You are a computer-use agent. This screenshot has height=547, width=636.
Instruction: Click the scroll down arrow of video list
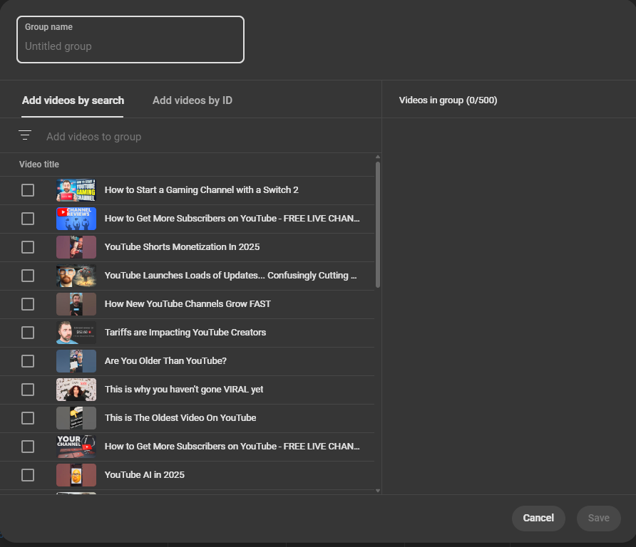coord(378,491)
